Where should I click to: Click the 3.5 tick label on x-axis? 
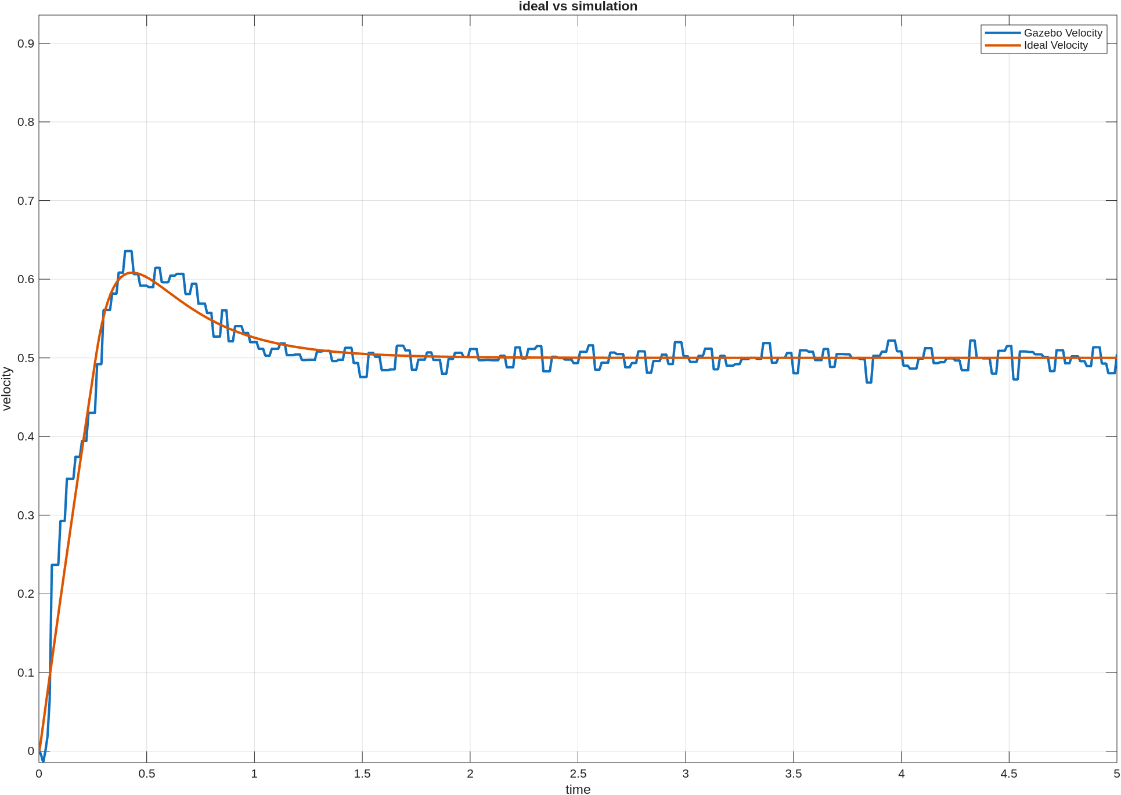[793, 774]
